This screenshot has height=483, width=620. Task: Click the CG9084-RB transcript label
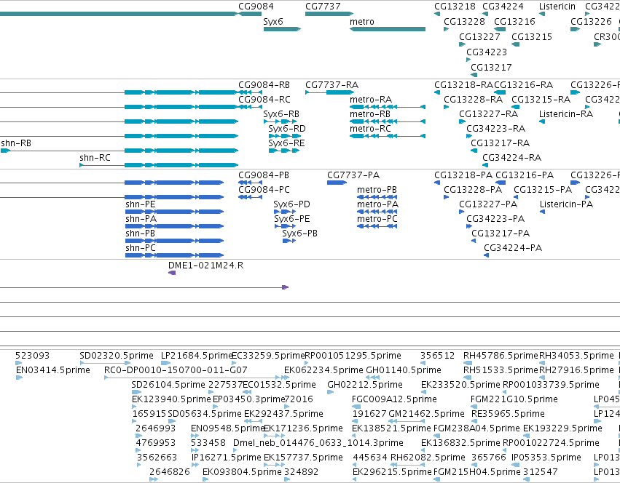[264, 85]
